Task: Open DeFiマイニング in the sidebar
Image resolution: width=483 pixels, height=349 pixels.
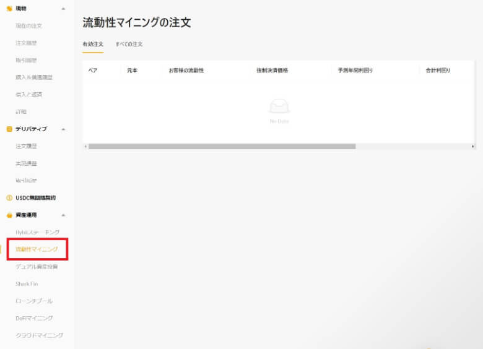Action: (34, 318)
